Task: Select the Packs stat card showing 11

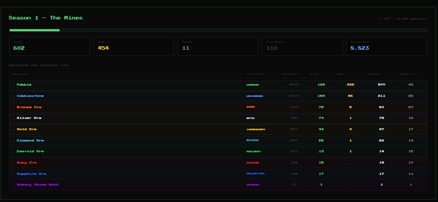Action: (218, 46)
